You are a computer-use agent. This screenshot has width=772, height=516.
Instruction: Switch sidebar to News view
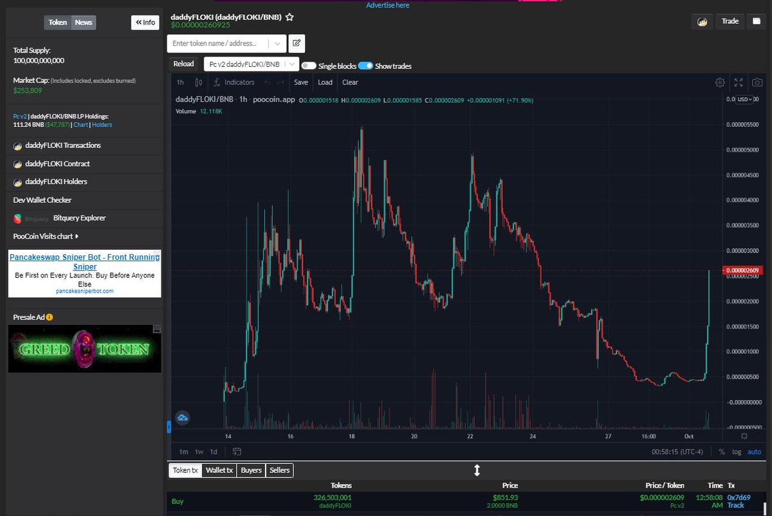[84, 23]
